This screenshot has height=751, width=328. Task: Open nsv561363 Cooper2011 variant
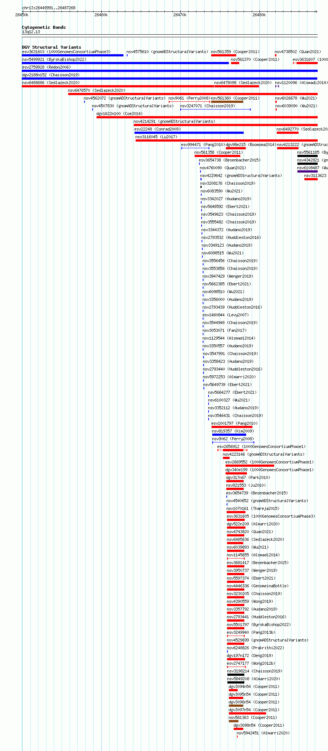[x=253, y=717]
